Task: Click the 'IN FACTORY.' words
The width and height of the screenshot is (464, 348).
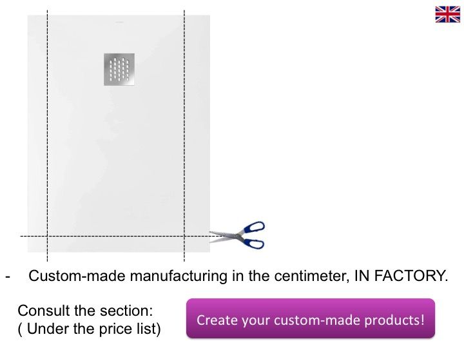Action: (x=401, y=276)
